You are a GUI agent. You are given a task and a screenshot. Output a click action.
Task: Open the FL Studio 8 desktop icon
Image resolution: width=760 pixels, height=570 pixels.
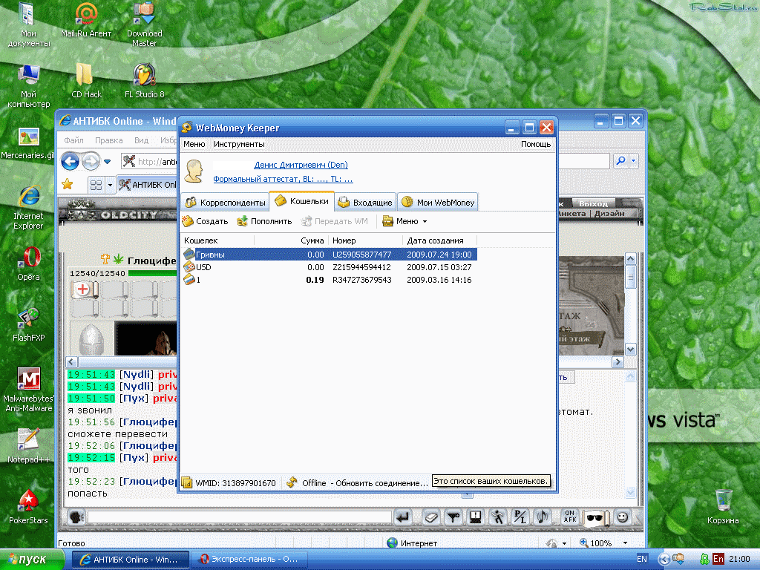pyautogui.click(x=145, y=80)
